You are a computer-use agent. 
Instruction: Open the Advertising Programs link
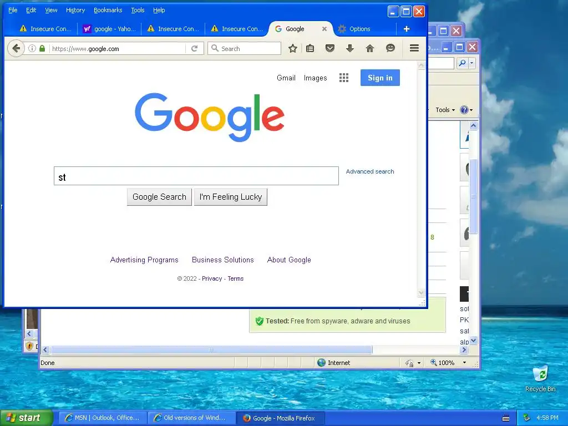(x=144, y=260)
